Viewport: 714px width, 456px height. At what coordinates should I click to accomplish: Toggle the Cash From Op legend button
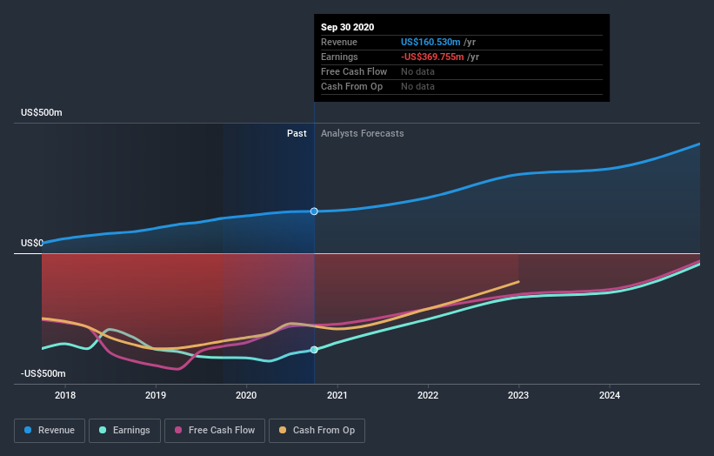[317, 431]
